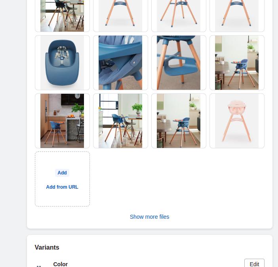Select the top-left dining room thumbnail

tap(62, 16)
